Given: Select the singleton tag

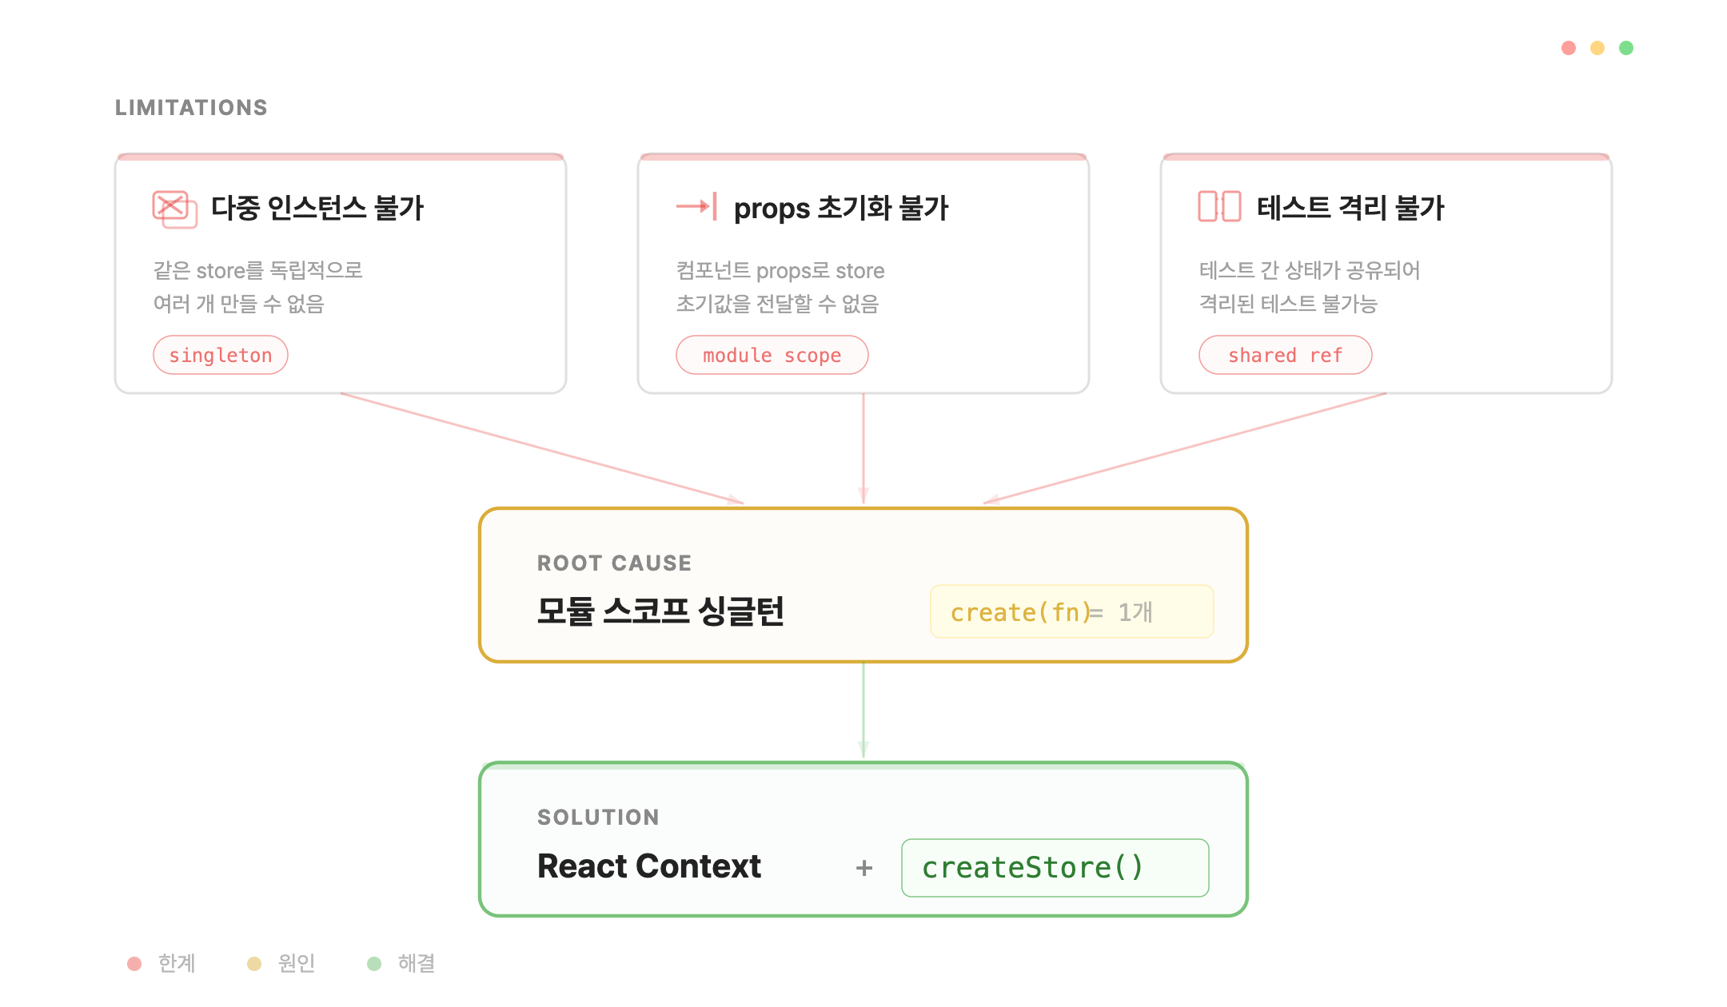Looking at the screenshot, I should [x=221, y=356].
